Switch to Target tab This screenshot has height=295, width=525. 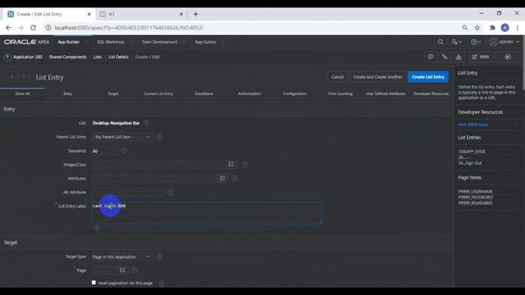point(113,93)
